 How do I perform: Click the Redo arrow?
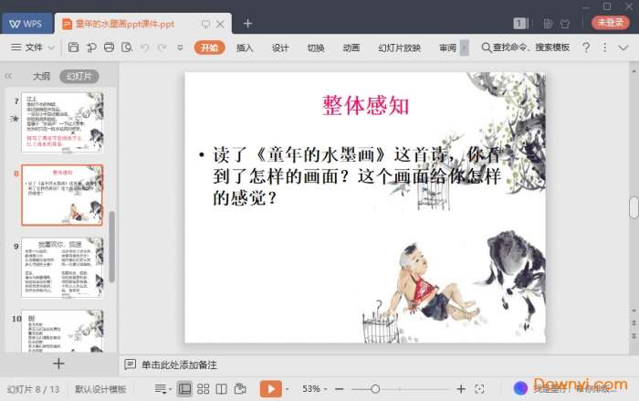point(162,47)
